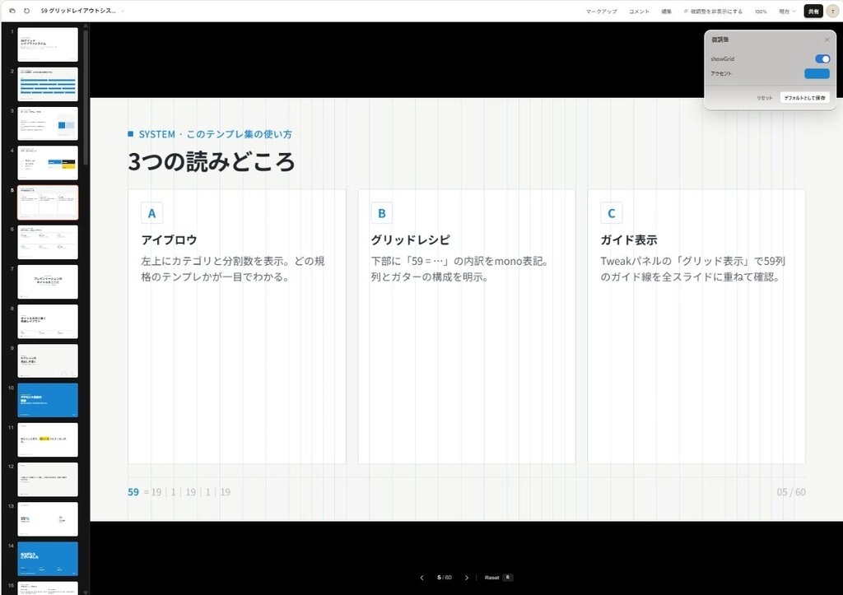The height and width of the screenshot is (595, 843).
Task: Click the A badge on the first card
Action: point(151,213)
